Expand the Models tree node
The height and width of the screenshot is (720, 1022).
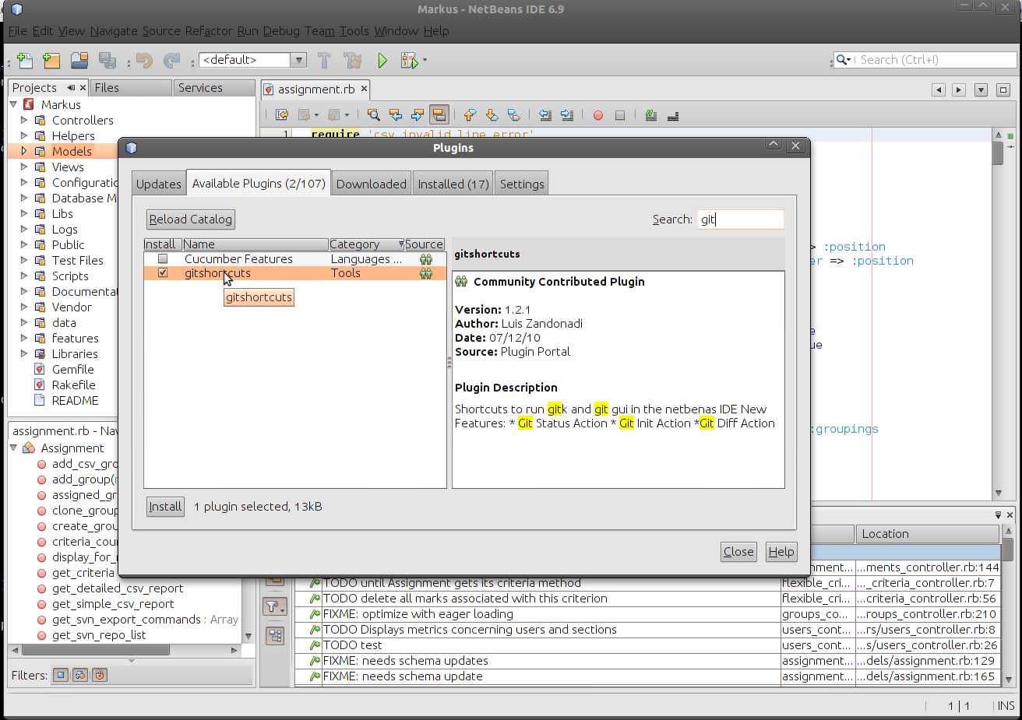click(x=24, y=151)
